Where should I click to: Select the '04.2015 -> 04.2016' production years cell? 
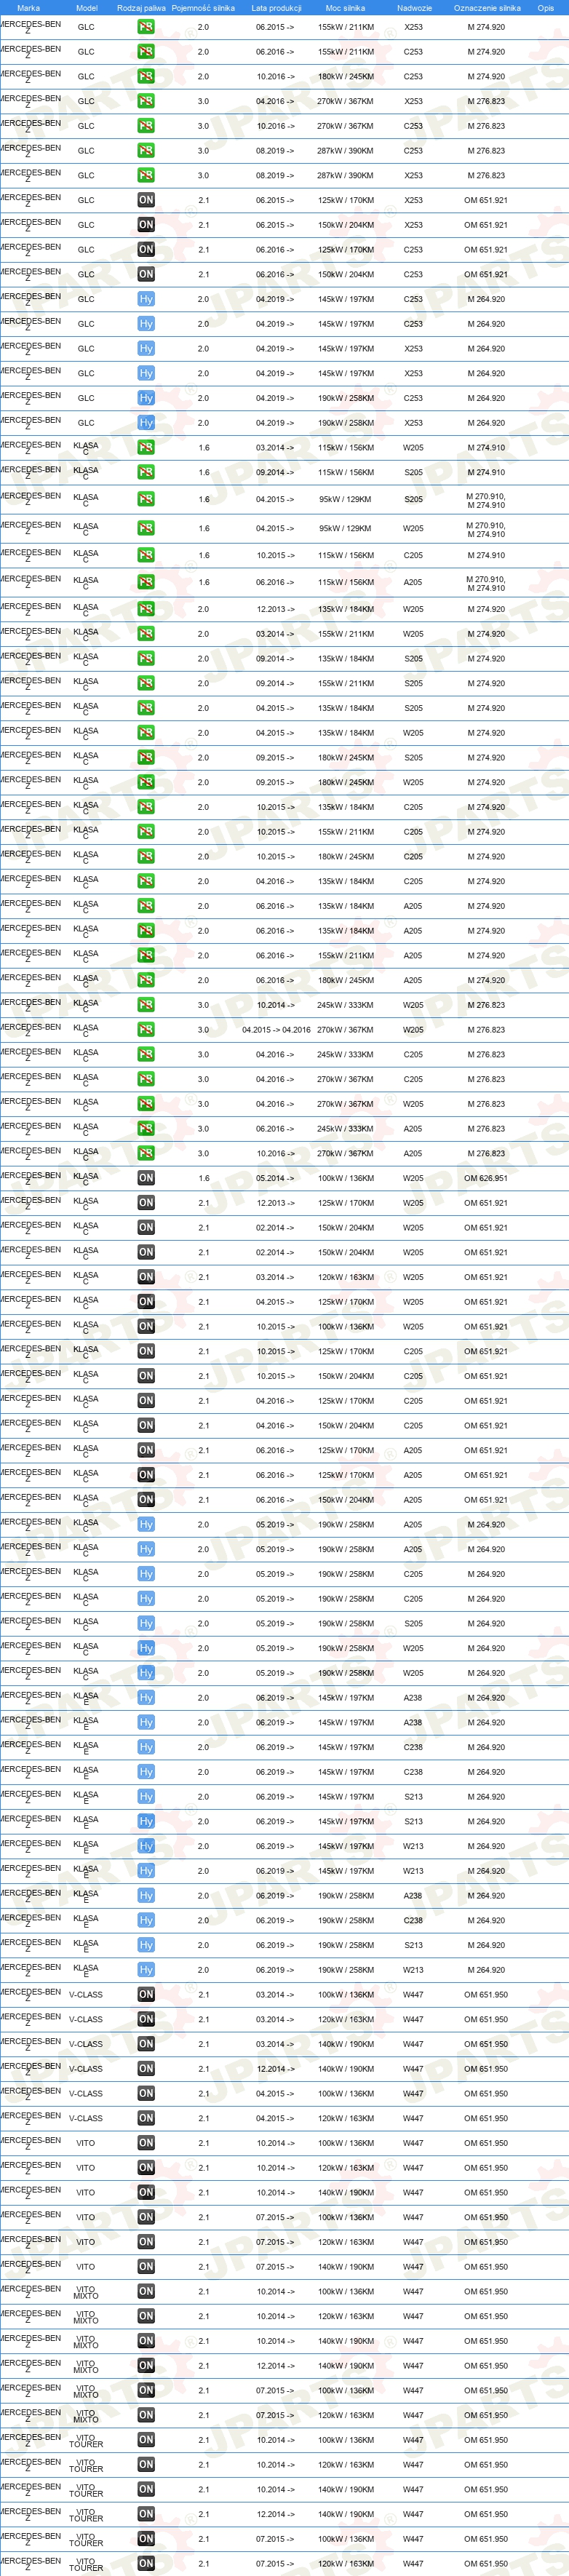[x=276, y=1030]
